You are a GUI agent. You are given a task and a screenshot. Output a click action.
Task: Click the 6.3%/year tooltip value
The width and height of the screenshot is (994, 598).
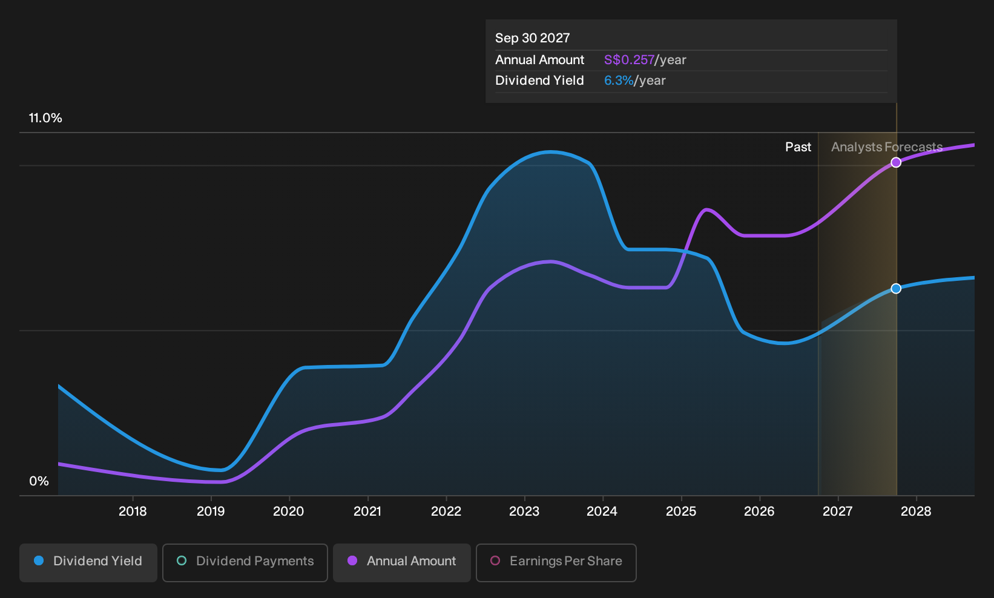[635, 80]
